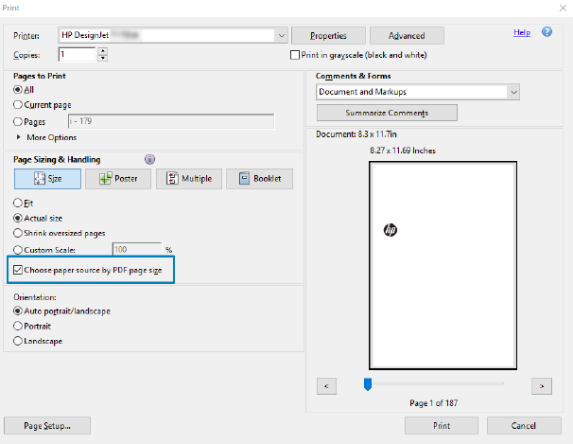Click the page preview slider handle

click(x=368, y=383)
